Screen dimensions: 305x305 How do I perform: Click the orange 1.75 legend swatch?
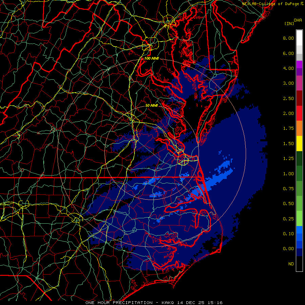[299, 128]
